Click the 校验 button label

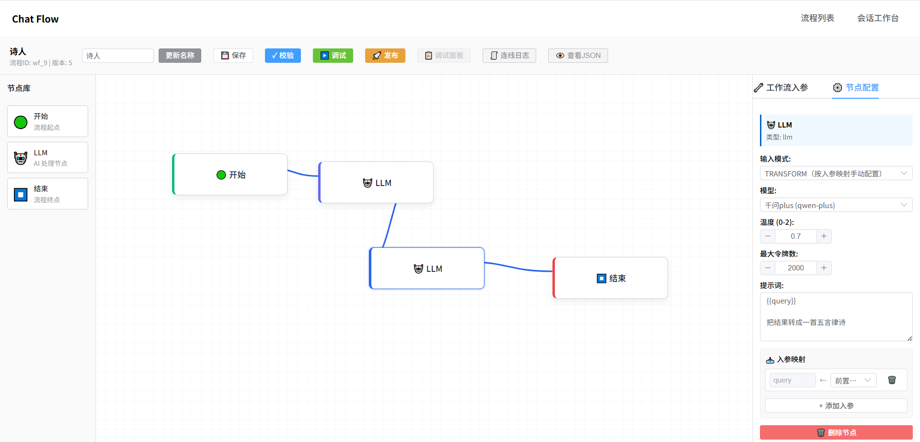pyautogui.click(x=287, y=56)
